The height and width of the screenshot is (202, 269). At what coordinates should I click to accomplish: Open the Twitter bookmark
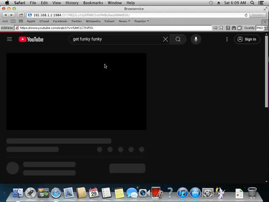pos(76,21)
